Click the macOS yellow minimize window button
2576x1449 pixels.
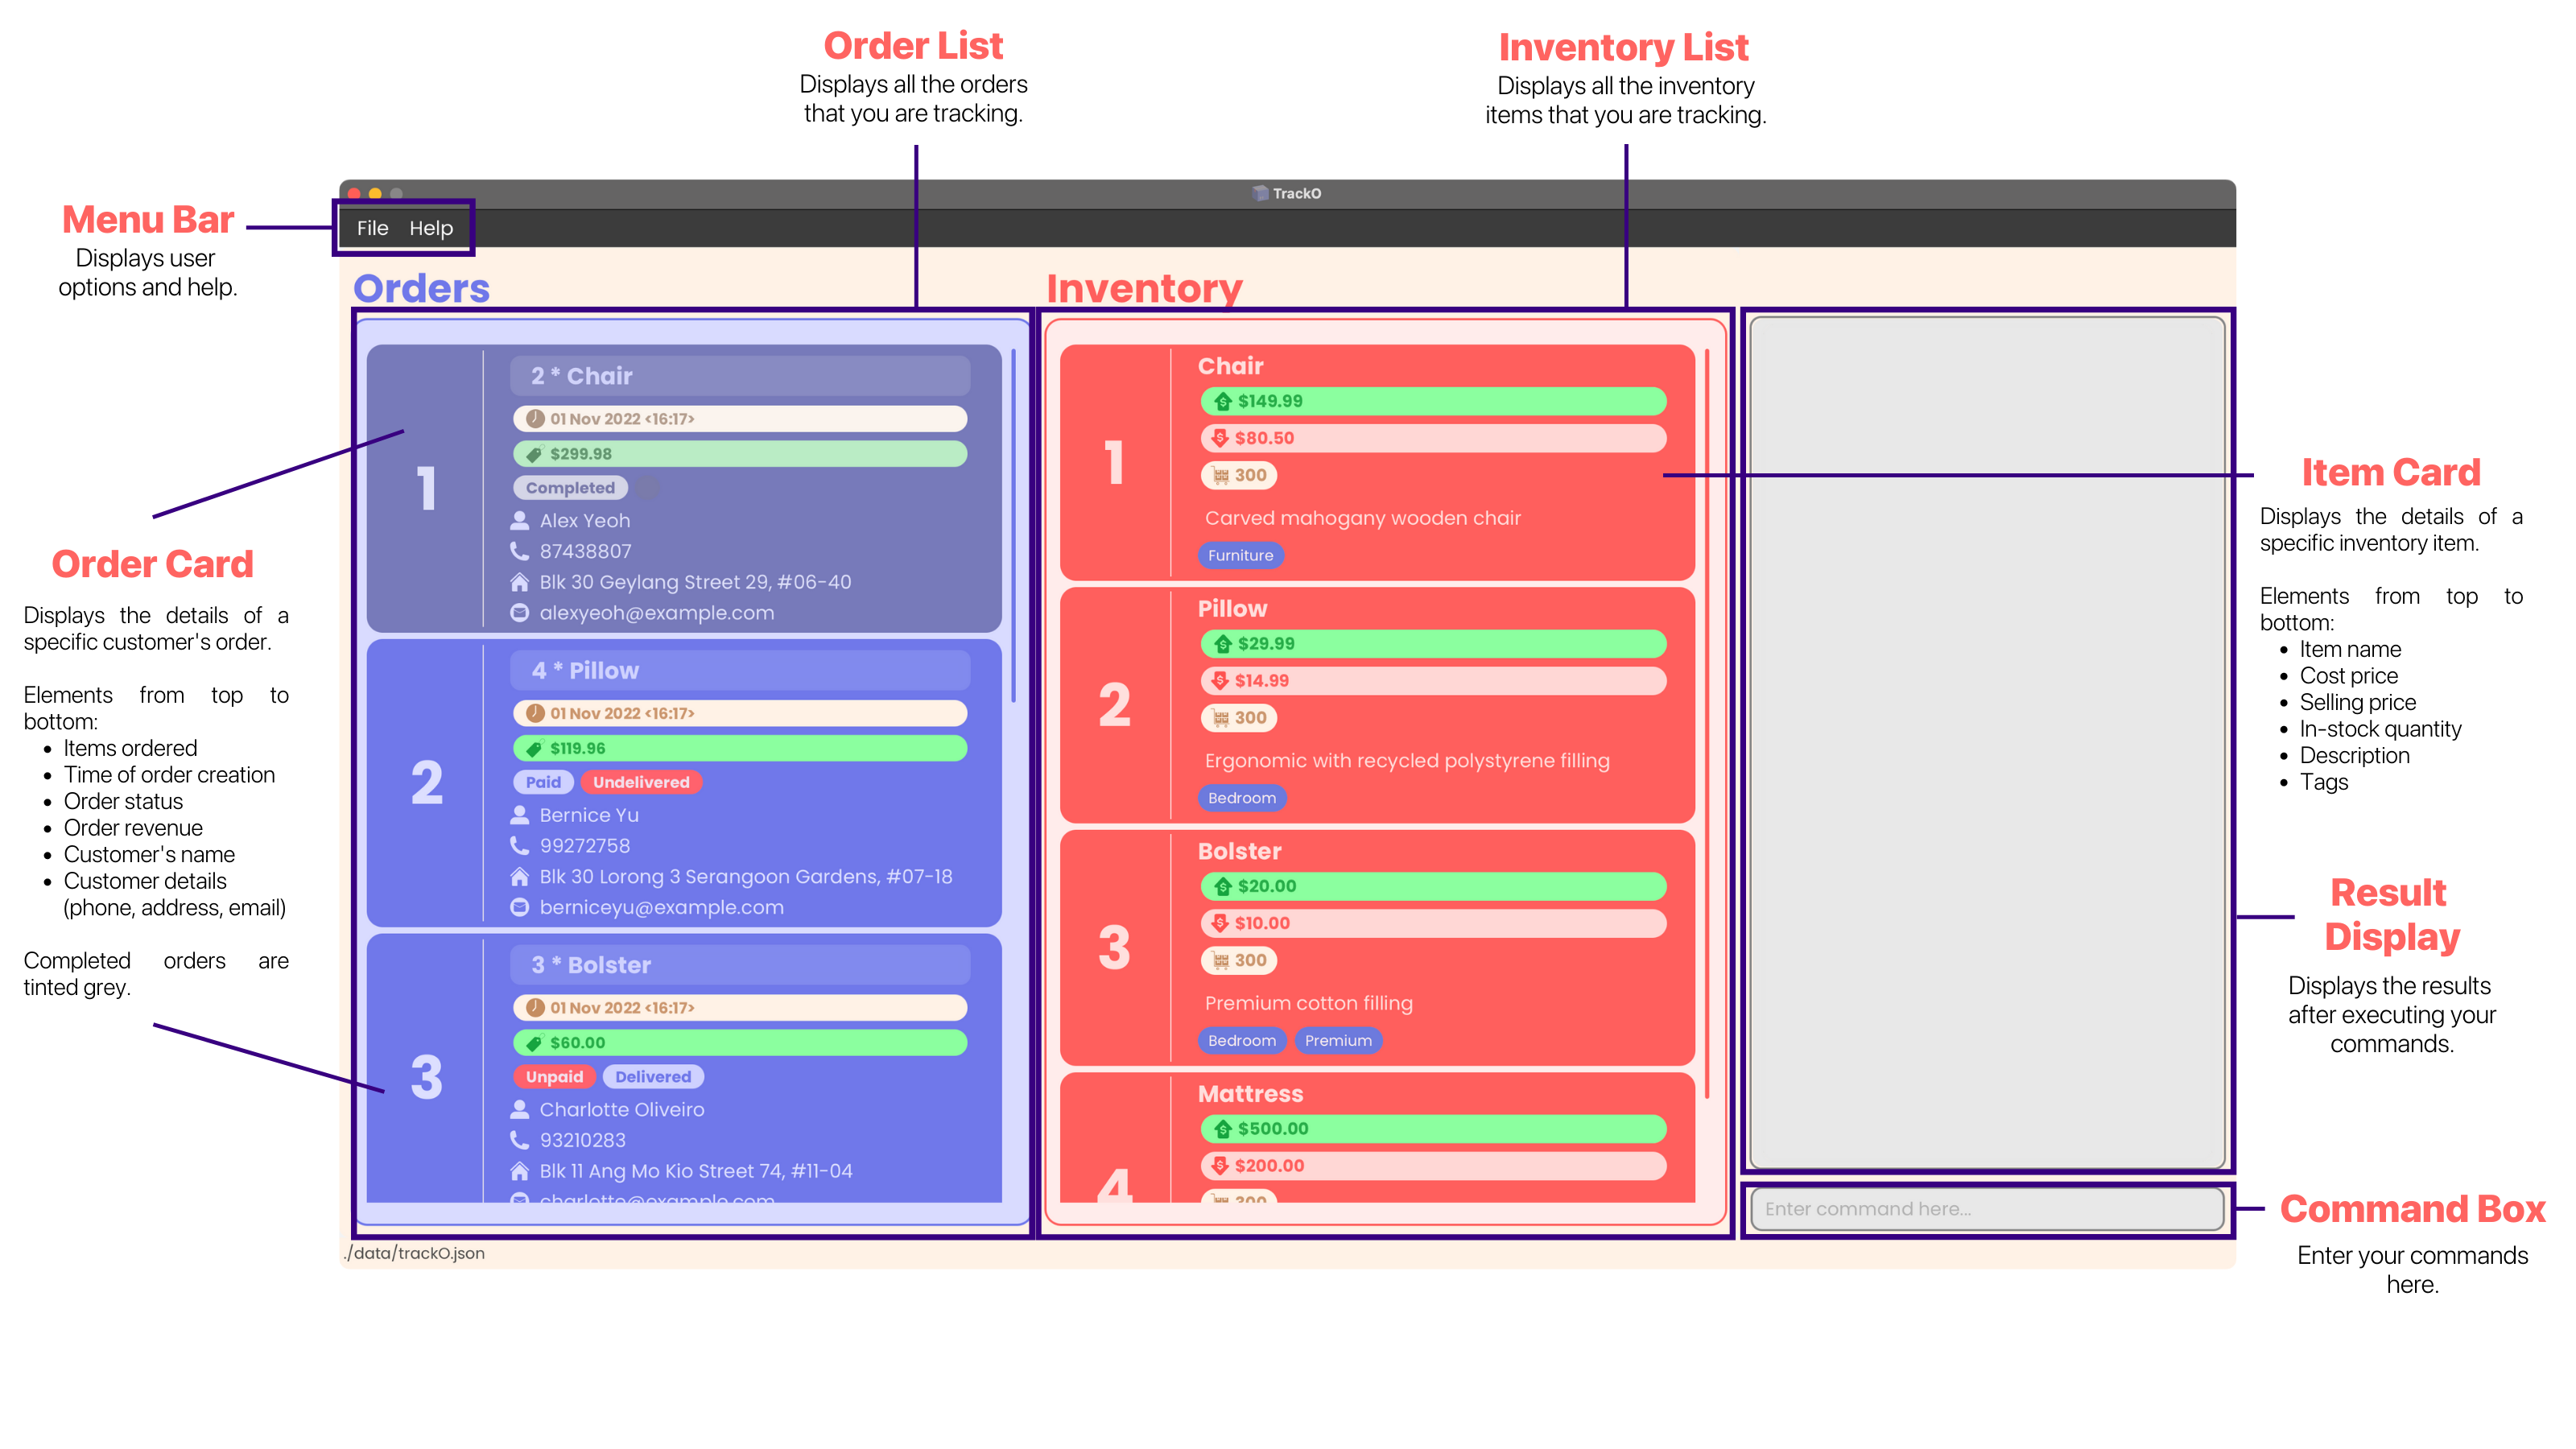375,194
